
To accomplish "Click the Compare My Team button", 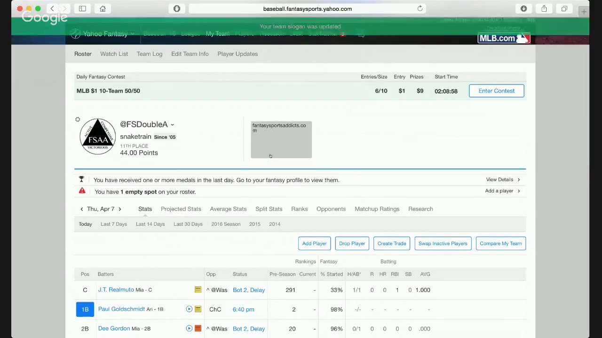I will click(x=501, y=243).
